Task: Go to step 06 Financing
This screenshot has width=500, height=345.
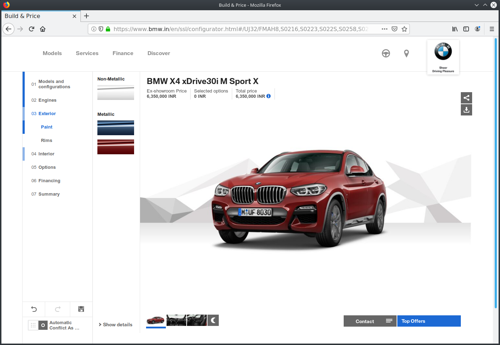Action: tap(46, 181)
